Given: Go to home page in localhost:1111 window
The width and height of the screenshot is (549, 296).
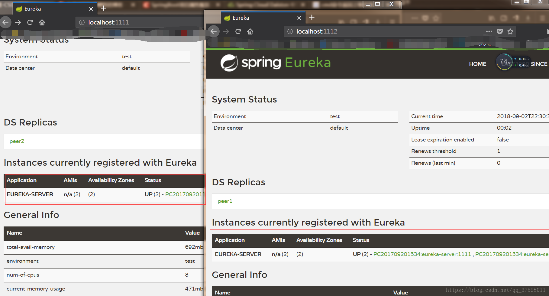Looking at the screenshot, I should pyautogui.click(x=42, y=22).
